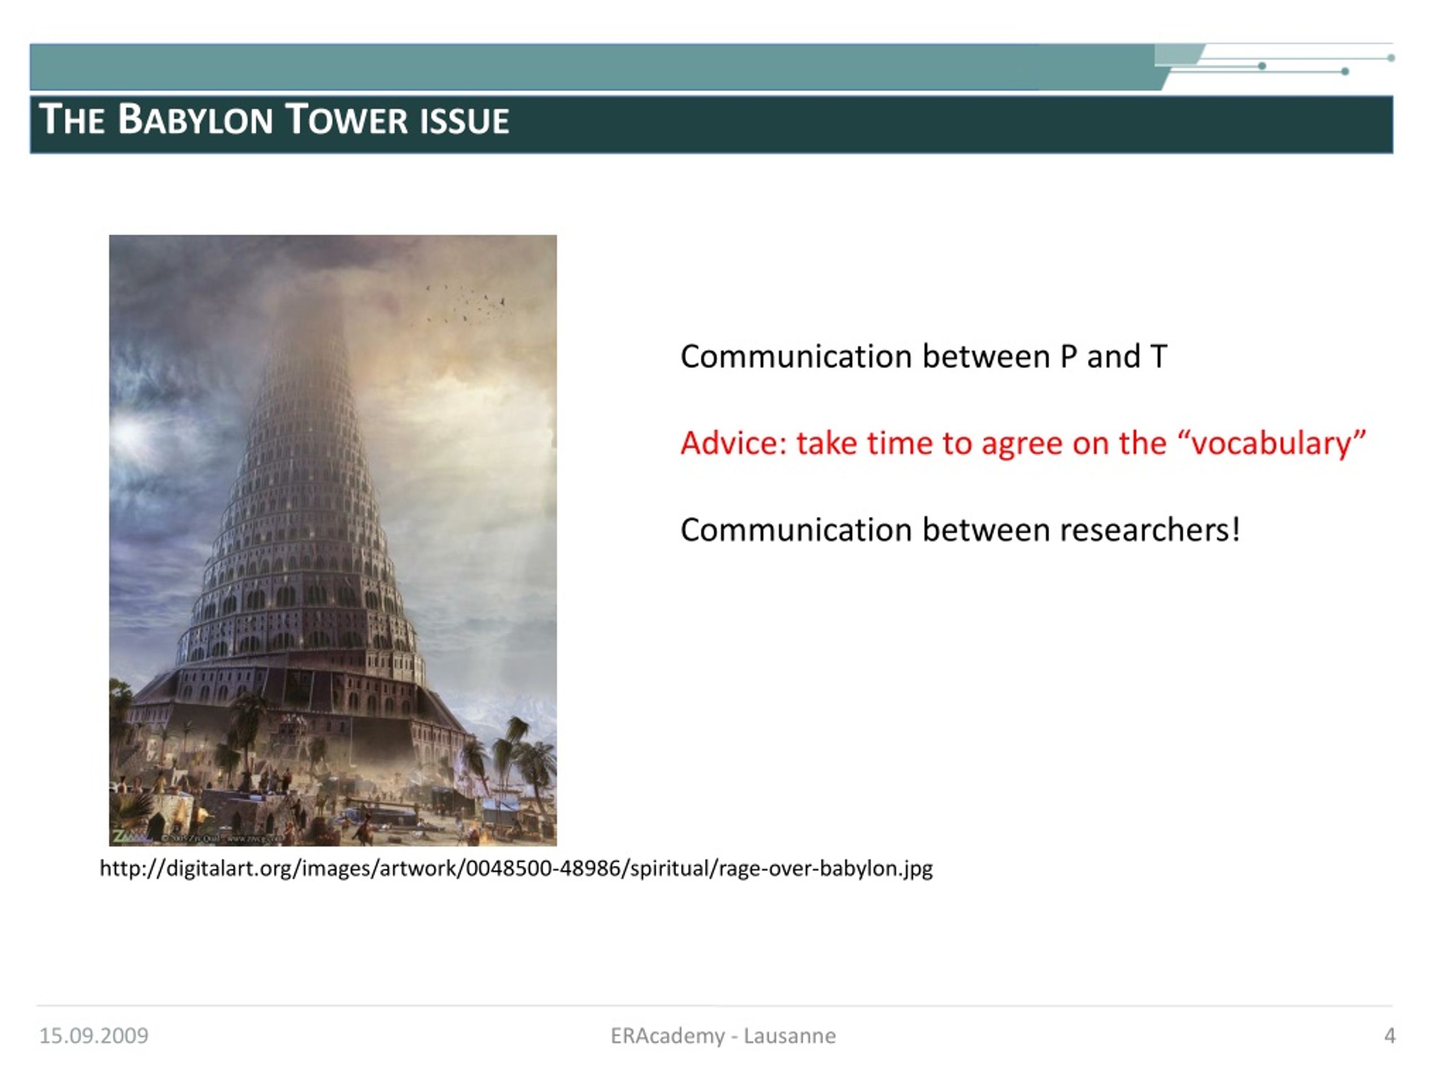Open the digitalart.org image source URL
This screenshot has width=1447, height=1085.
coord(516,869)
